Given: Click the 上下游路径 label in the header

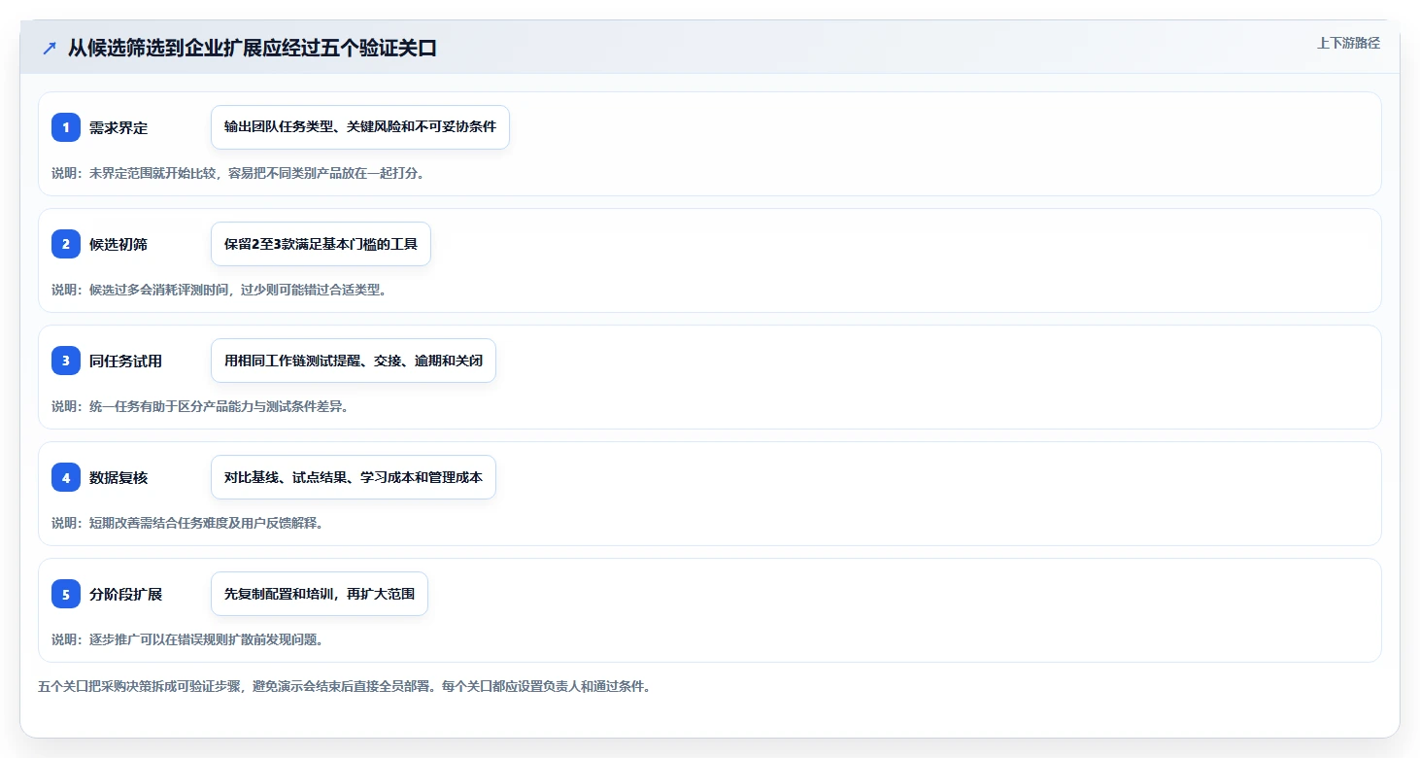Looking at the screenshot, I should click(1348, 43).
